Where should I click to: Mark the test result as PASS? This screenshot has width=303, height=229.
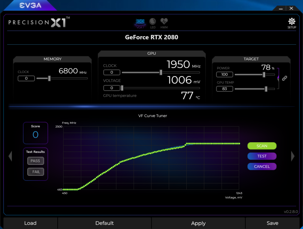click(36, 161)
